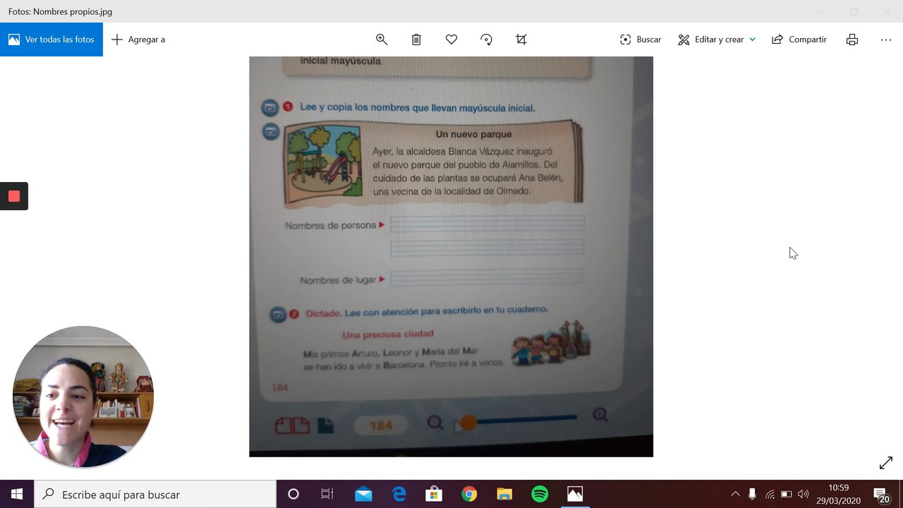Add photo to favorites with heart icon

coord(451,40)
